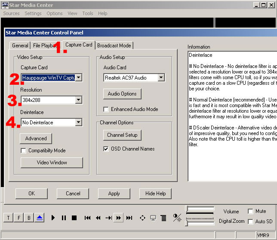
Task: Skip to previous track button
Action: point(87,218)
